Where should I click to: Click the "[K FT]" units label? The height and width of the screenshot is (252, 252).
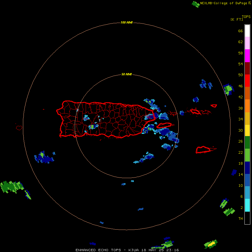click(x=237, y=19)
